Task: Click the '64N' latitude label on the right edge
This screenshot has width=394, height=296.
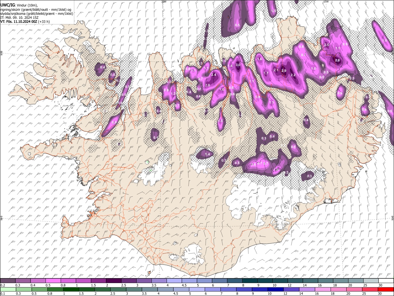Action: [x=392, y=218]
